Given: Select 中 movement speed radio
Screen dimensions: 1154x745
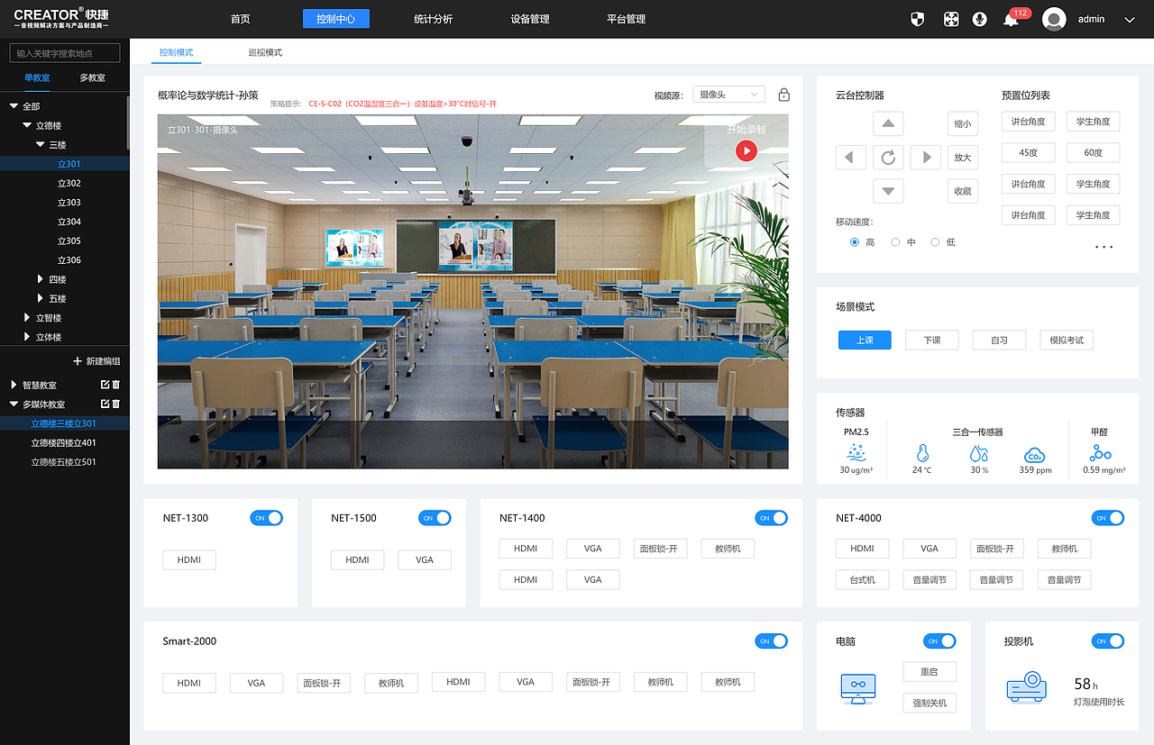Looking at the screenshot, I should [x=895, y=242].
